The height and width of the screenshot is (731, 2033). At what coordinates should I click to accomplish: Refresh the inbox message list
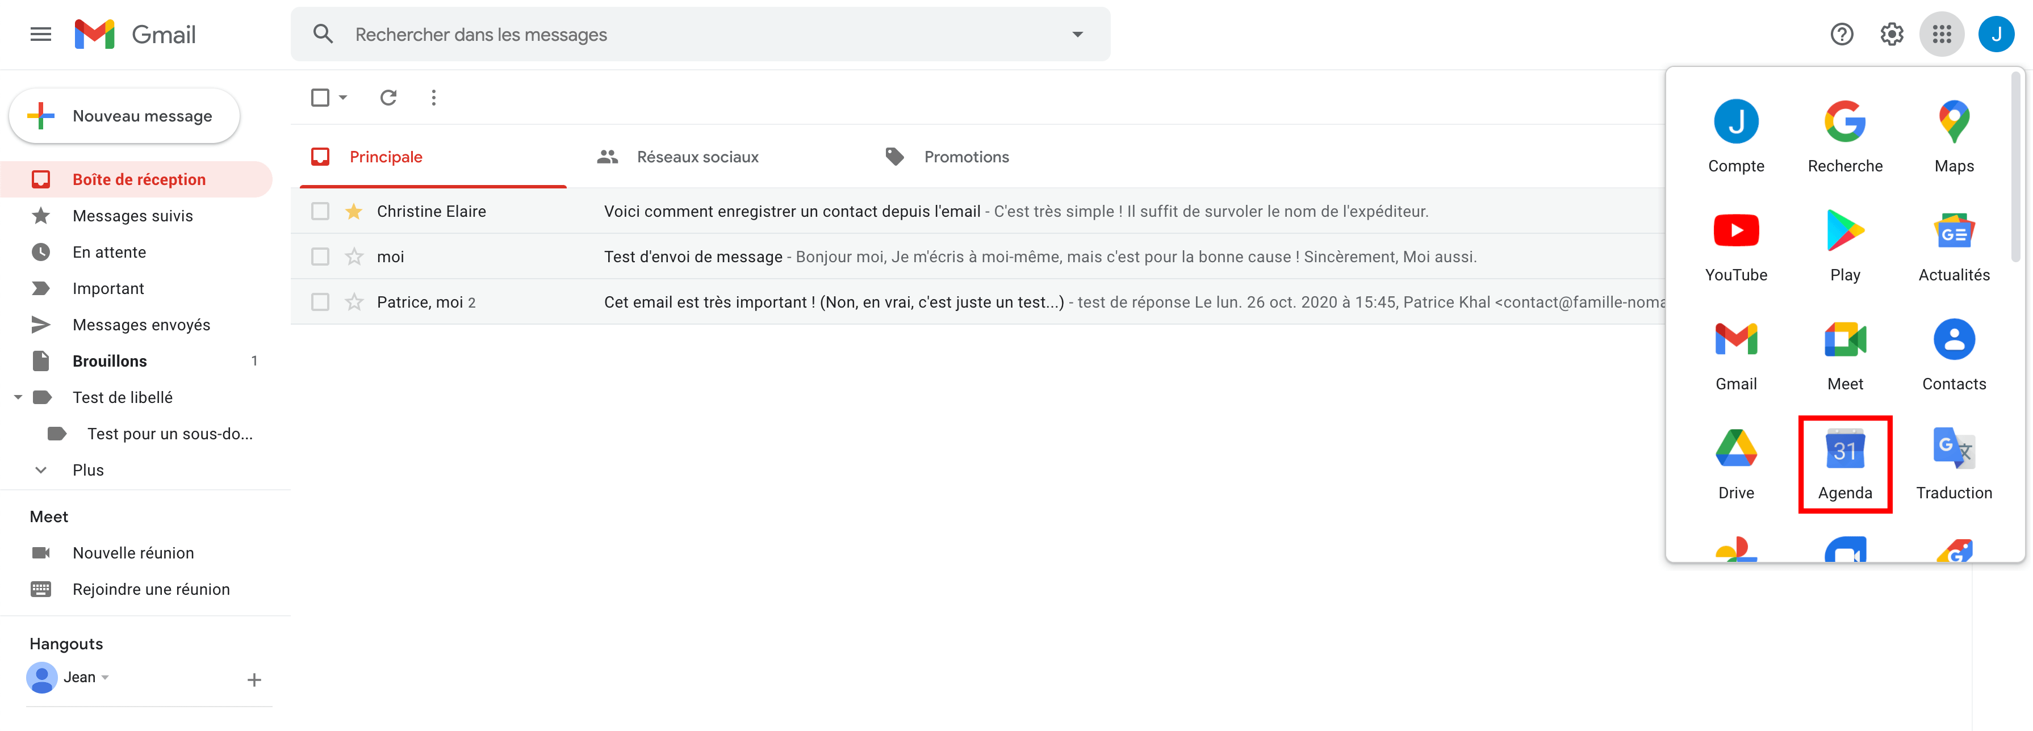click(387, 98)
